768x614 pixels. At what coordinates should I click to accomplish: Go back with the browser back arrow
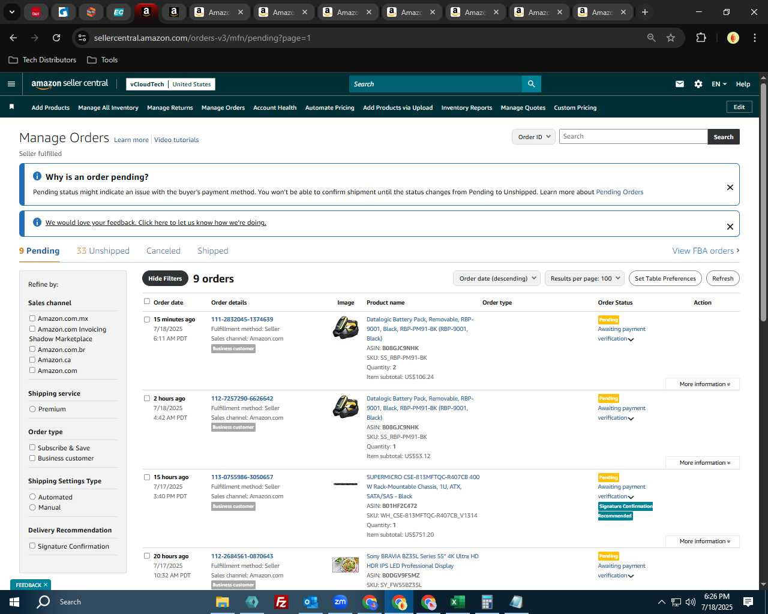(13, 38)
